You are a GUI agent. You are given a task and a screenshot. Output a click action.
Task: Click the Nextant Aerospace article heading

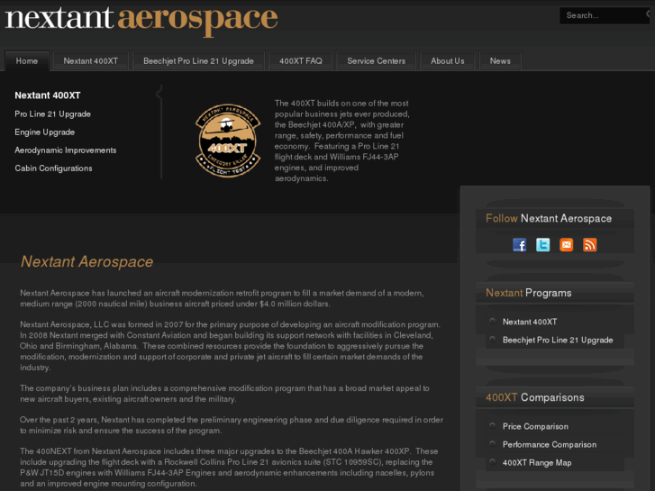(86, 261)
